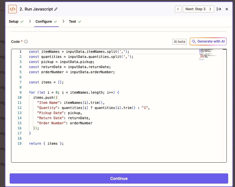Screen dimensions: 235x187
Task: Click the Test tab green checkmark
Action: pyautogui.click(x=79, y=22)
